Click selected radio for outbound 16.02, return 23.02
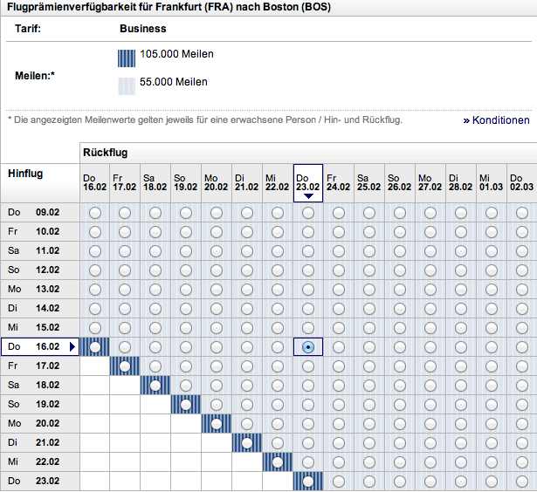 click(308, 347)
